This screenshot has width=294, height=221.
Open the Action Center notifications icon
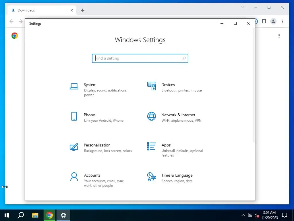(x=285, y=215)
